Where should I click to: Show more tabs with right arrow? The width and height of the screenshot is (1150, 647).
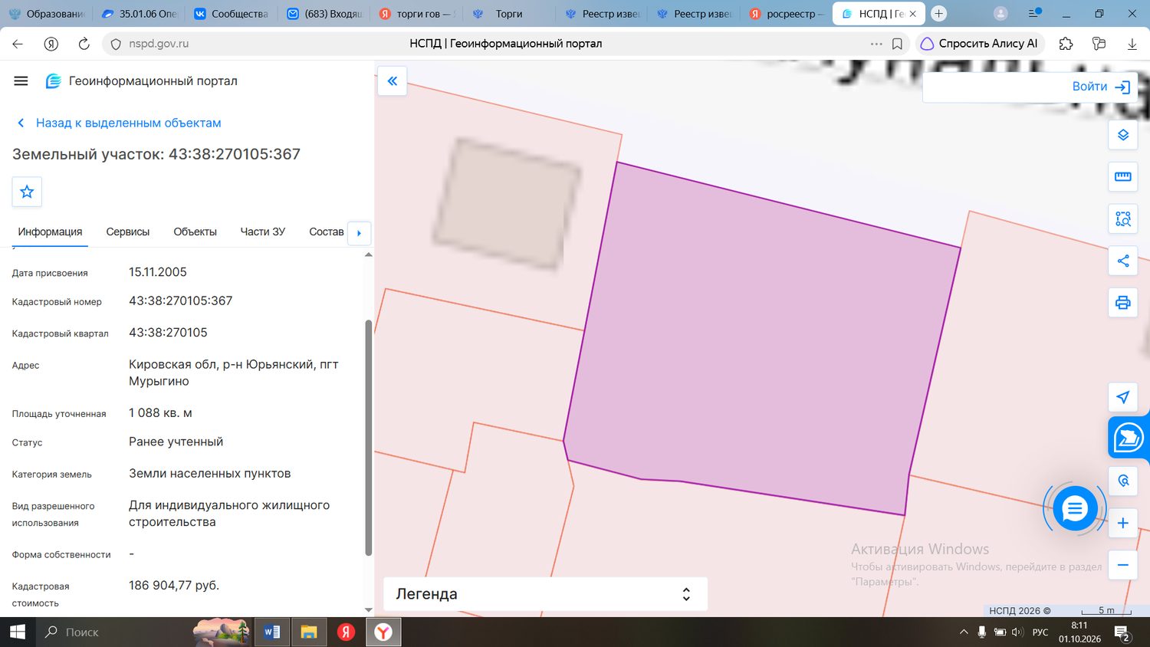pos(360,233)
